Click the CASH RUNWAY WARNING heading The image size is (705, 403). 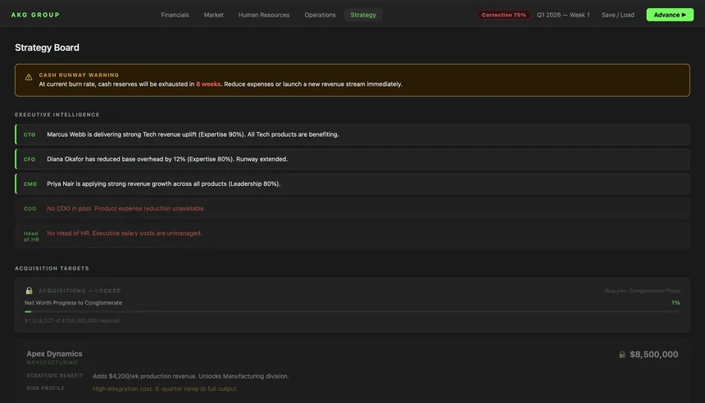coord(80,75)
